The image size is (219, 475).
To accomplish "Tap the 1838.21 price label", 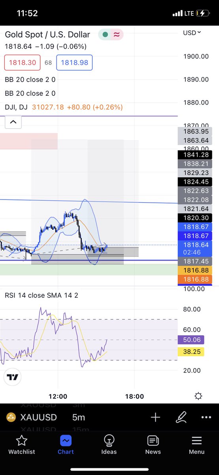I will (x=195, y=164).
